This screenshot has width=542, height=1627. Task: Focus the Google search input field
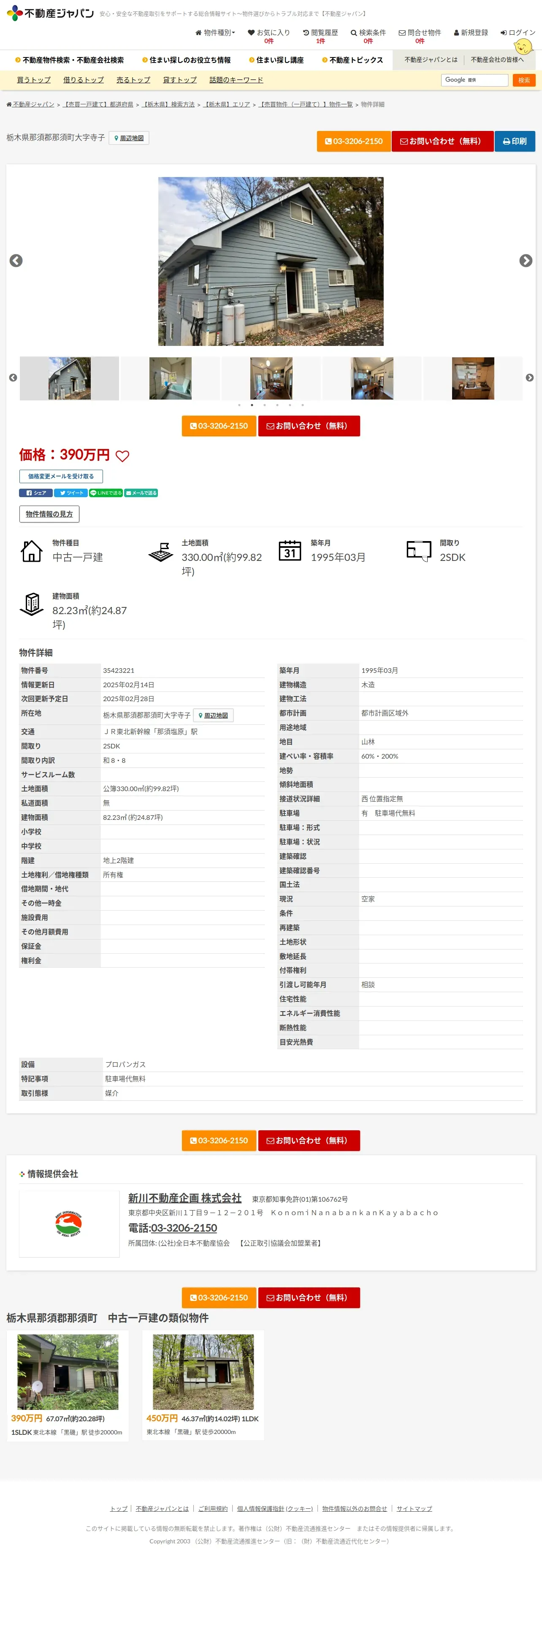tap(474, 80)
